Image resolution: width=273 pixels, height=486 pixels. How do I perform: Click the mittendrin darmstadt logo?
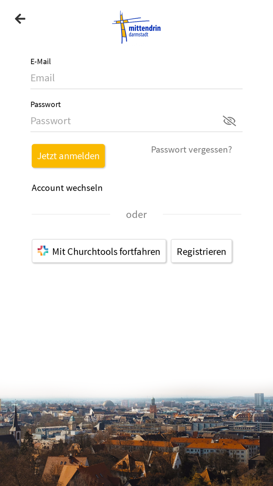pos(136,27)
